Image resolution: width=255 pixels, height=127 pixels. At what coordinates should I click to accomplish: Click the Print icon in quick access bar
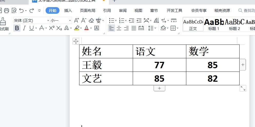[x=6, y=10]
